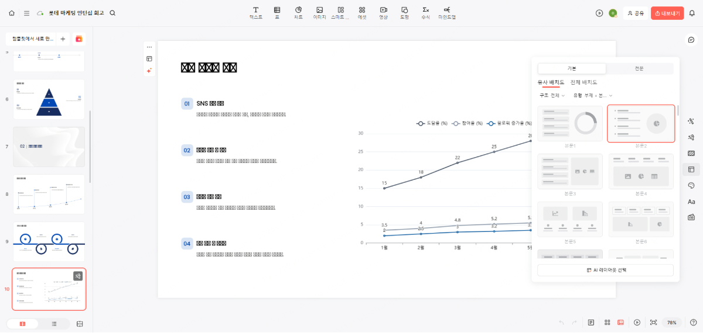Switch to 유사 배치도 tab
The width and height of the screenshot is (703, 333).
pyautogui.click(x=551, y=82)
